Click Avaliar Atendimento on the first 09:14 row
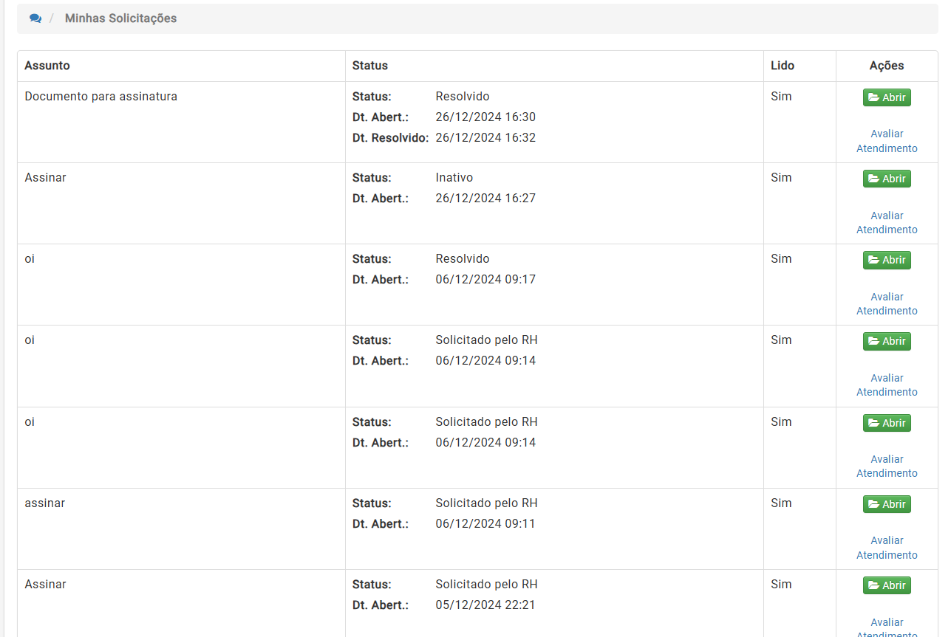The height and width of the screenshot is (637, 951). 887,385
